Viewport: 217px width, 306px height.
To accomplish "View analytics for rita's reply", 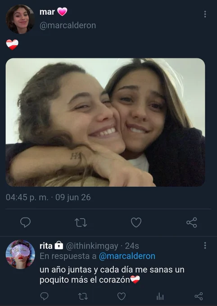I will [160, 297].
